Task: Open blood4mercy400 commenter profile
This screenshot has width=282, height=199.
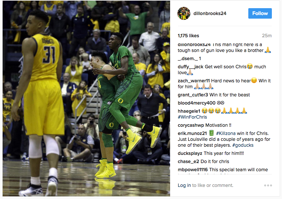Action: click(x=197, y=103)
